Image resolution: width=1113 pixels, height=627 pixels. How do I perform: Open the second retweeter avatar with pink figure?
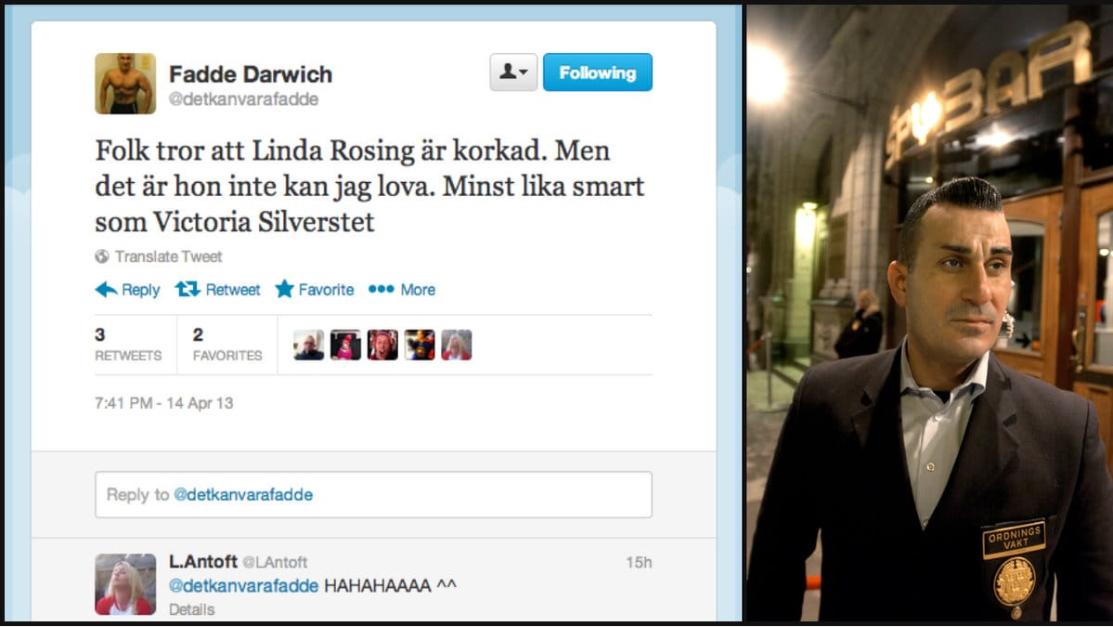click(345, 346)
